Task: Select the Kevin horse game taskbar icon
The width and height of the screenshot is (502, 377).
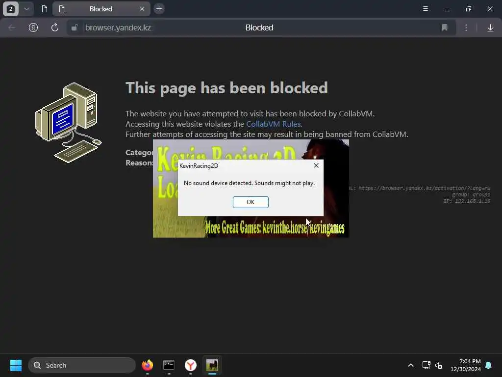Action: click(x=212, y=365)
